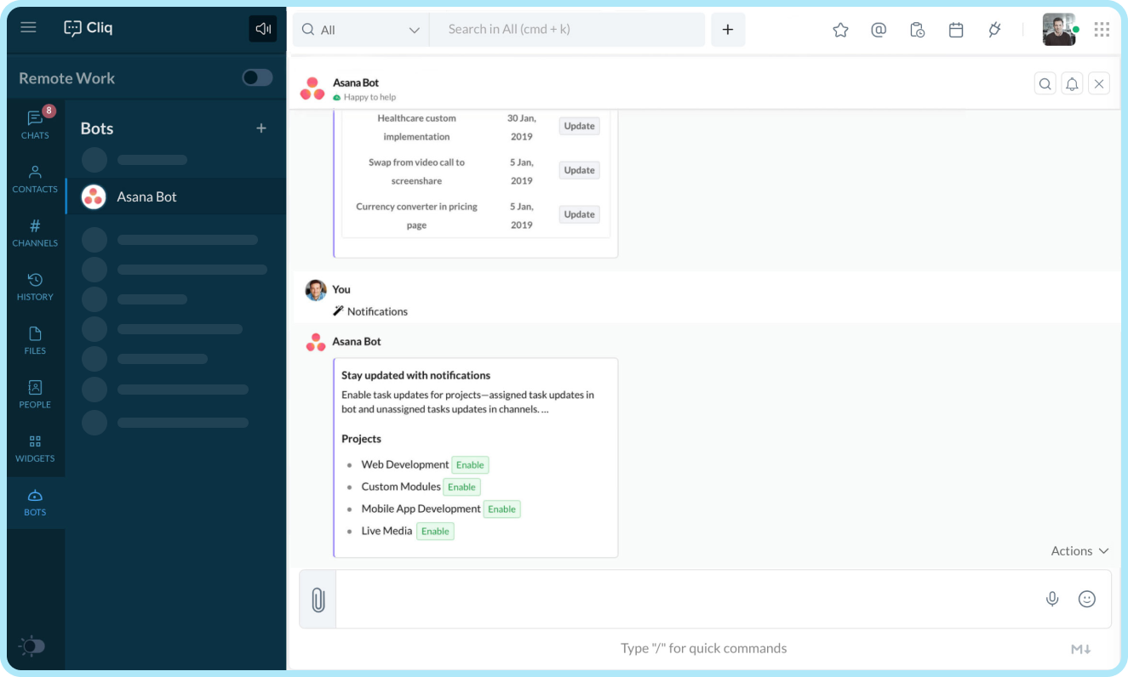The height and width of the screenshot is (677, 1128).
Task: Open the user profile picture
Action: pyautogui.click(x=1059, y=30)
